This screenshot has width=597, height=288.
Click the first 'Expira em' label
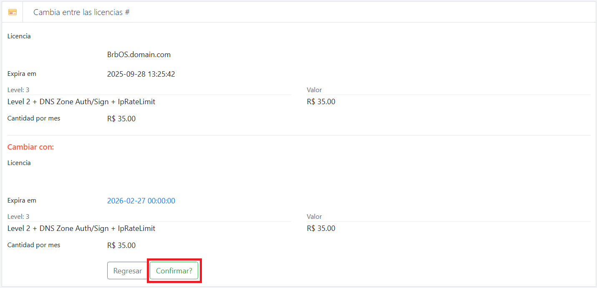click(22, 74)
